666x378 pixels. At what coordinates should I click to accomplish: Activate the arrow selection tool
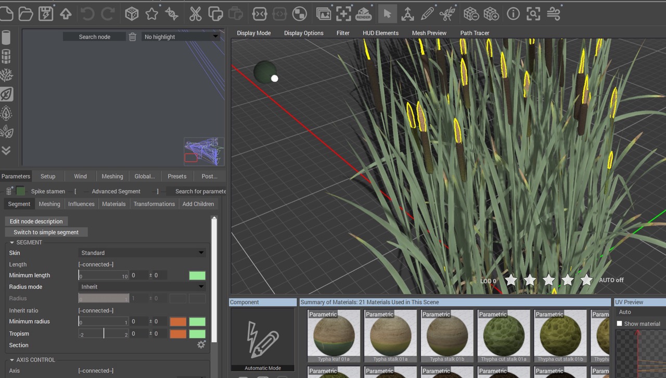(x=387, y=14)
